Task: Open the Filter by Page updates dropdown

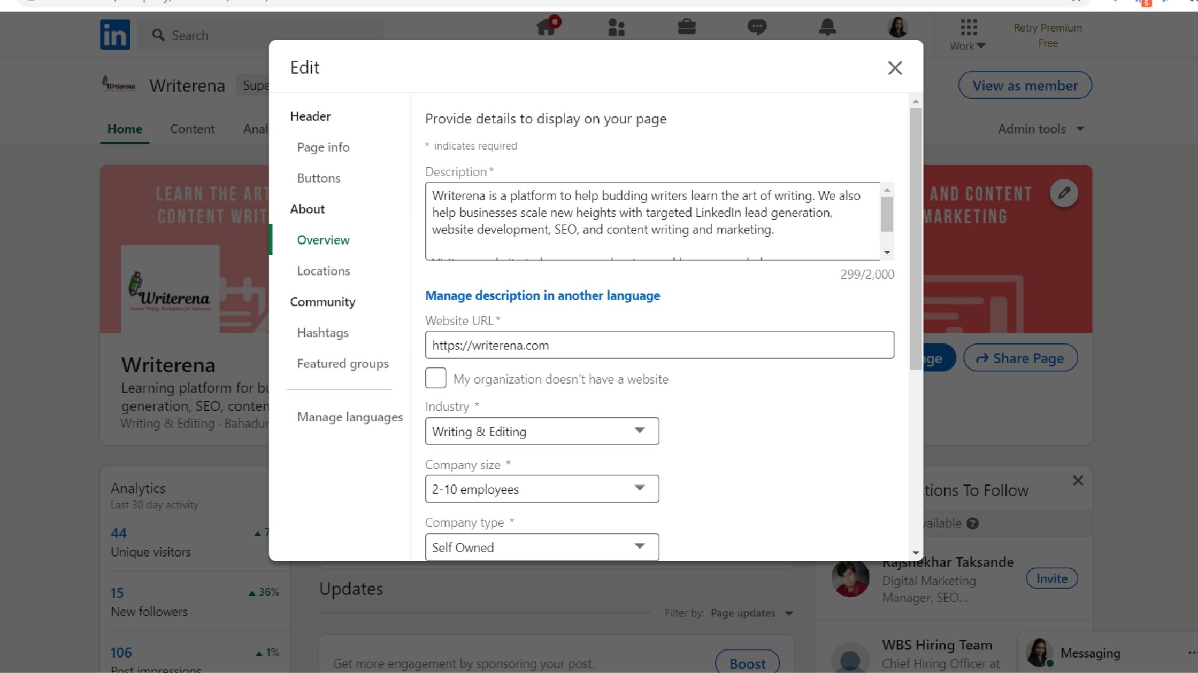Action: click(x=751, y=613)
